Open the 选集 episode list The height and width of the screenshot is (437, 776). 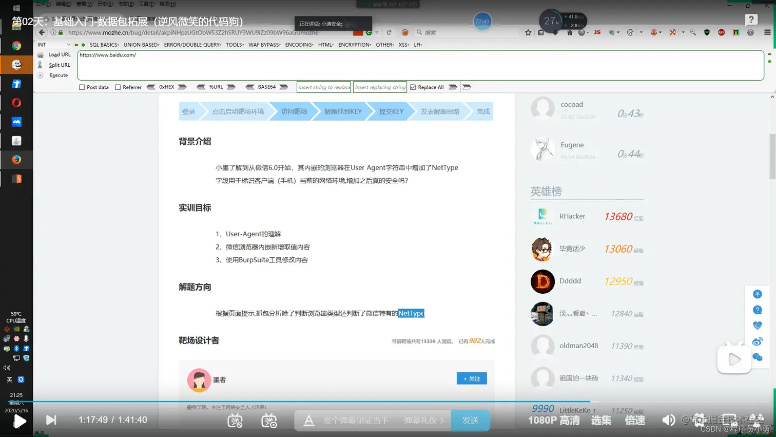coord(601,420)
